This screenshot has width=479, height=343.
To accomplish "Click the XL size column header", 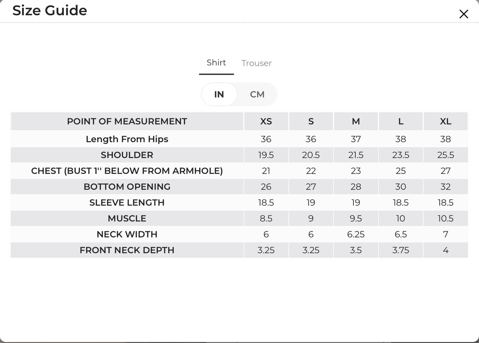I will pos(446,121).
